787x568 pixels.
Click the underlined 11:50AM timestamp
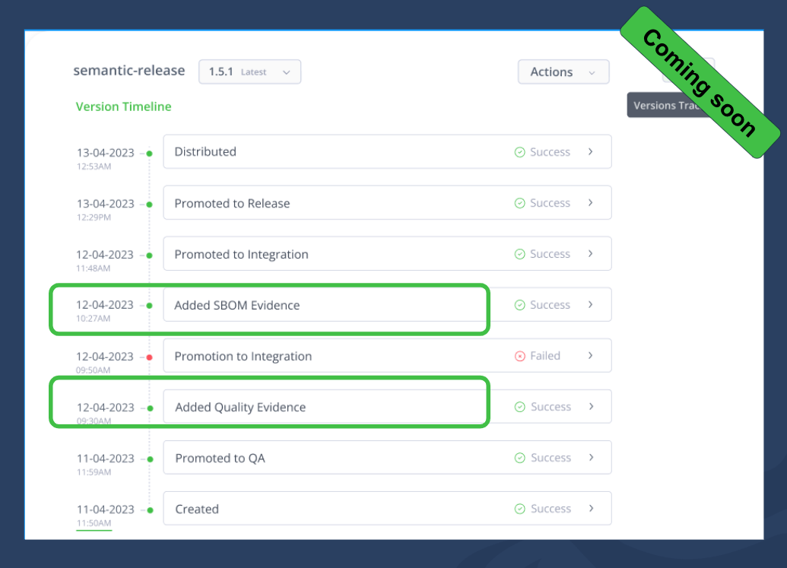click(94, 523)
